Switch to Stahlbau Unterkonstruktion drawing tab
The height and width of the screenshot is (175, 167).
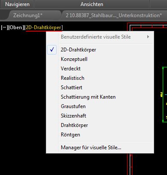tap(114, 15)
